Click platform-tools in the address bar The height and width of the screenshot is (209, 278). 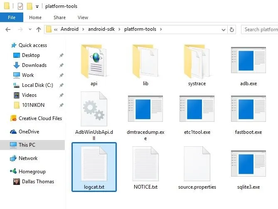click(140, 29)
